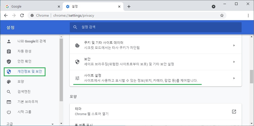
Task: Expand the arrow on the 사이트 설정 row
Action: [x=234, y=78]
